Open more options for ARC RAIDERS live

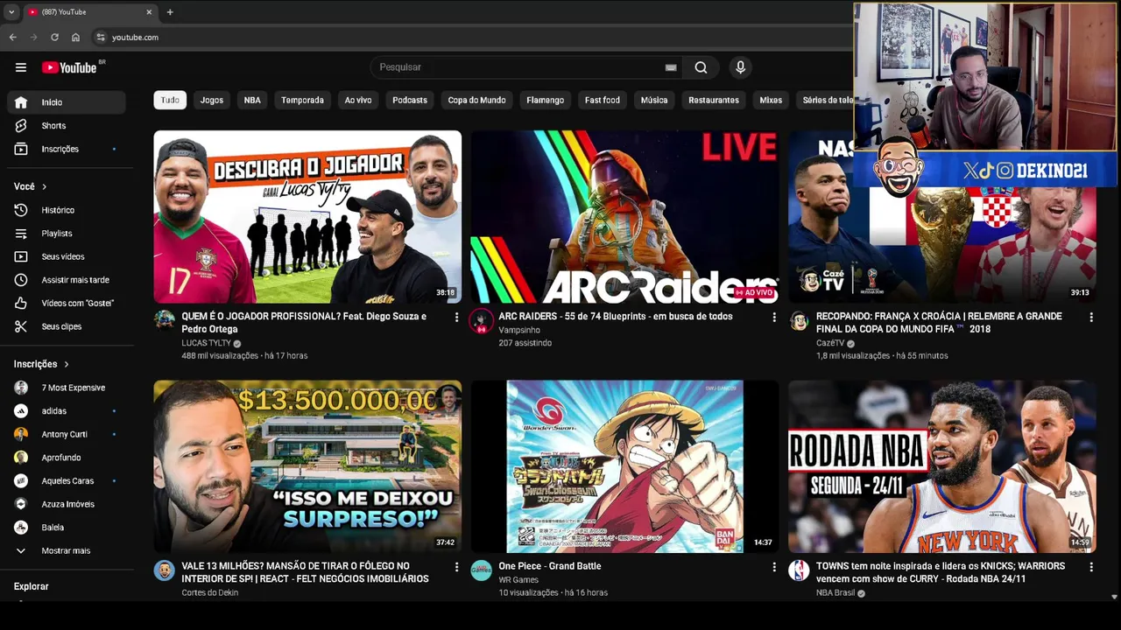click(773, 318)
